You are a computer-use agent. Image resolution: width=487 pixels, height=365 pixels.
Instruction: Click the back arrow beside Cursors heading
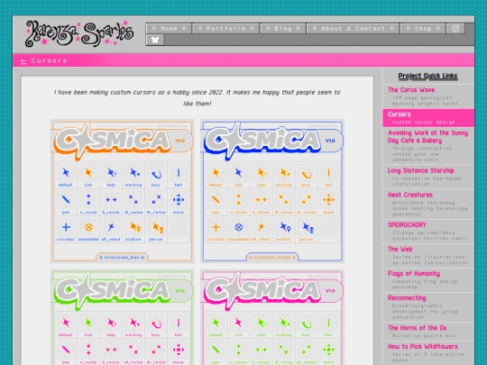point(23,61)
